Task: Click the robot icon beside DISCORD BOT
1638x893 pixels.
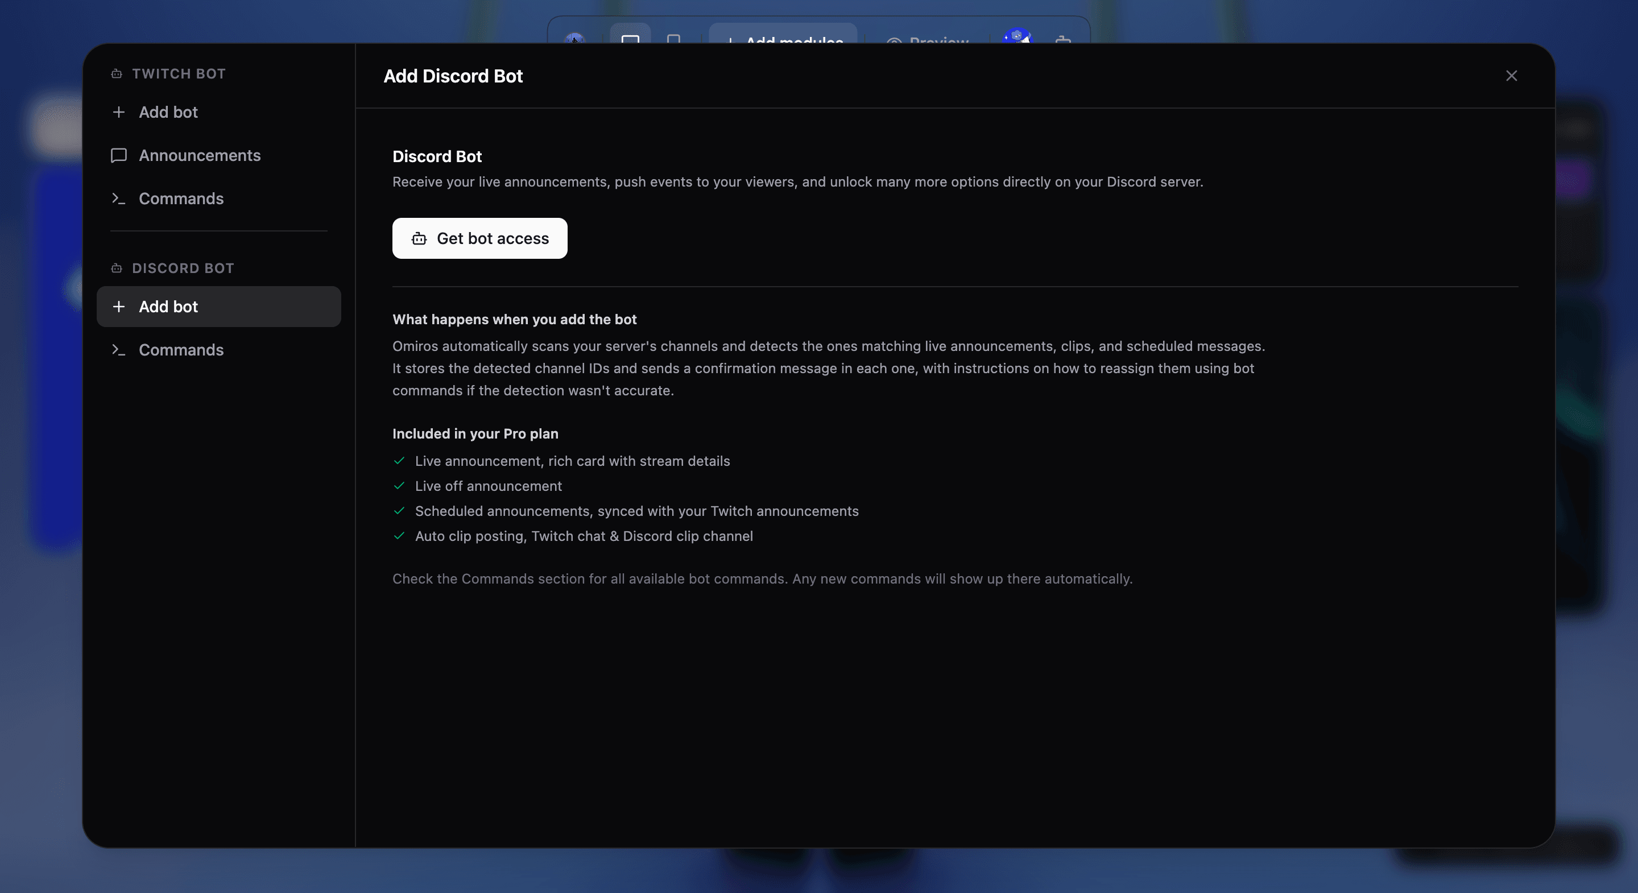Action: 117,268
